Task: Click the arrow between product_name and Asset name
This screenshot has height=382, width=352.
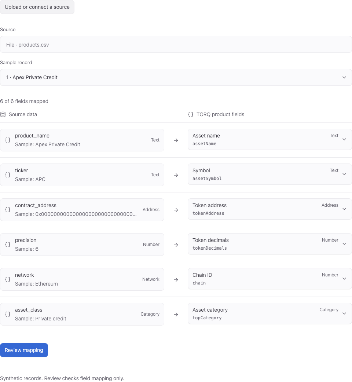Action: point(176,140)
